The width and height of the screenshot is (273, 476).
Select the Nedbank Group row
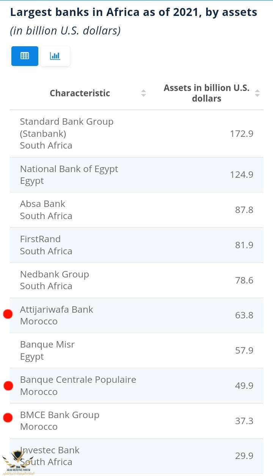(136, 280)
